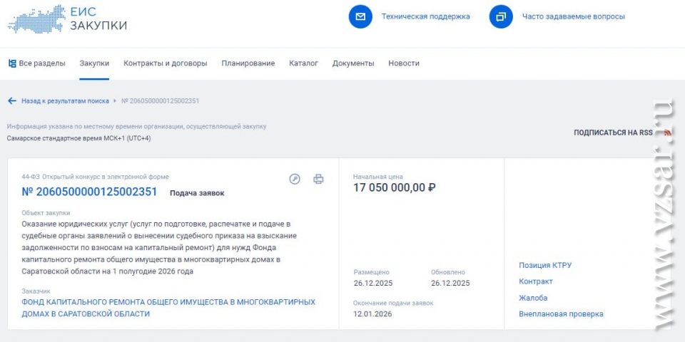The height and width of the screenshot is (342, 685).
Task: Click the FAQ windows icon
Action: coord(501,16)
